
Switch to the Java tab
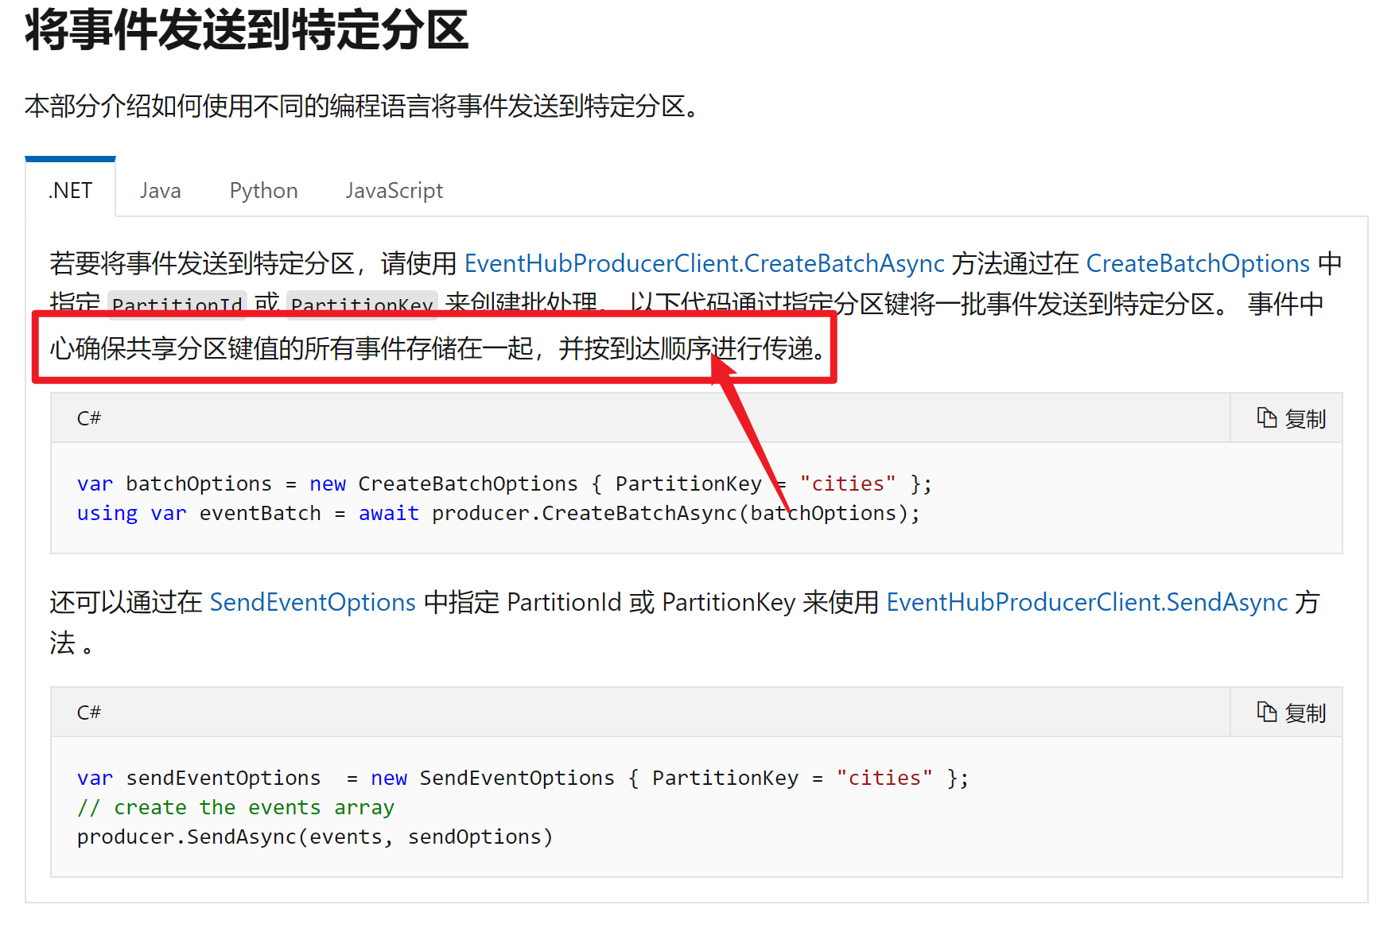(160, 191)
